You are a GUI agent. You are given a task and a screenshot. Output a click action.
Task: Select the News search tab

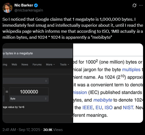pyautogui.click(x=25, y=64)
